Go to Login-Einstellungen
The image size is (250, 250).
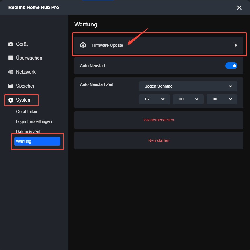coord(34,121)
